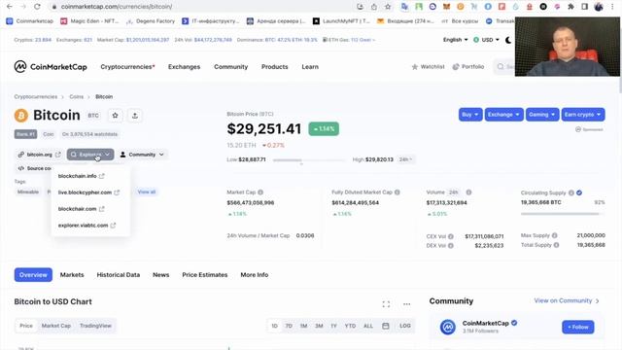Set chart range to ALL
The image size is (622, 350).
coord(368,326)
